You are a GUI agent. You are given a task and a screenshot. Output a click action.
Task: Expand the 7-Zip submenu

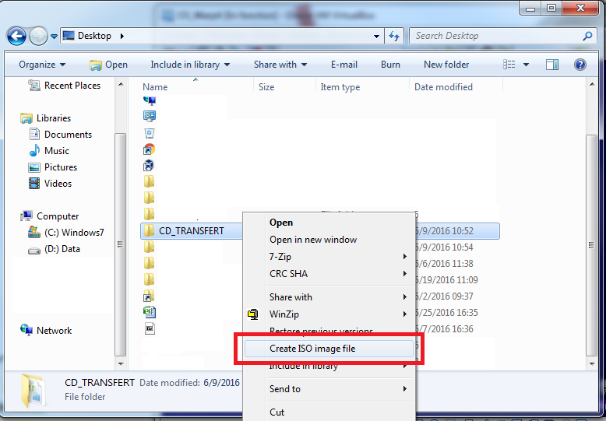(336, 257)
